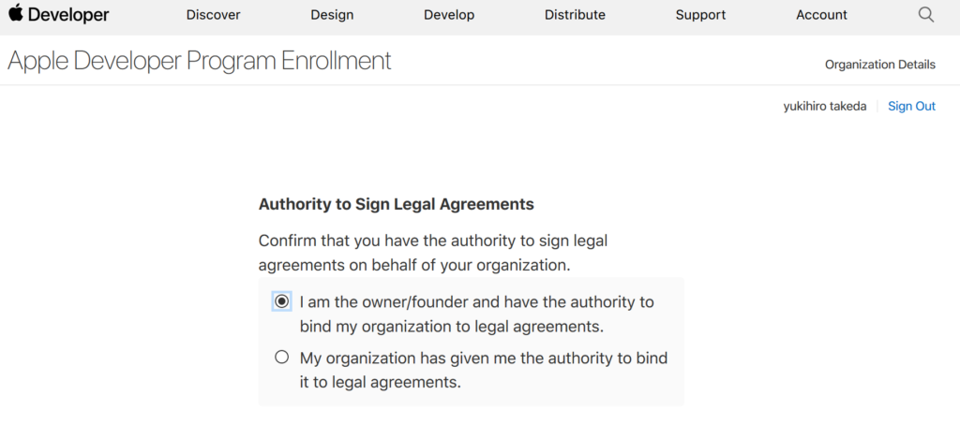
Task: Go to the Develop section
Action: pos(449,15)
